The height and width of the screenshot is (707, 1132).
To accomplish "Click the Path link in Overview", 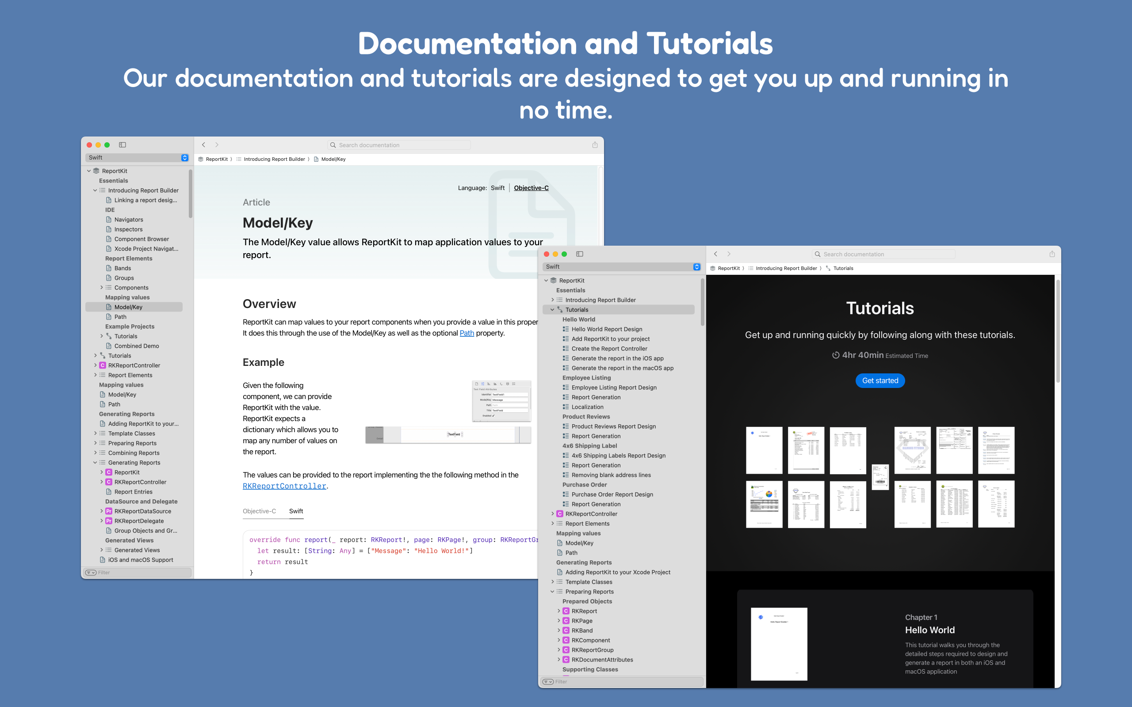I will (467, 333).
